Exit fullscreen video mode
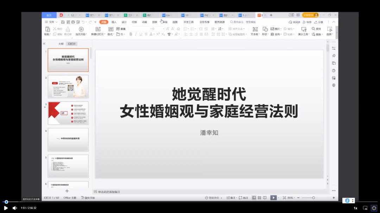Screen dimensions: 380x213 click(x=374, y=208)
